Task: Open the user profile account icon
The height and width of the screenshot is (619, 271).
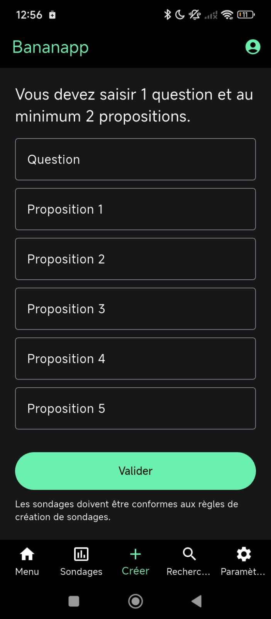Action: click(x=253, y=47)
